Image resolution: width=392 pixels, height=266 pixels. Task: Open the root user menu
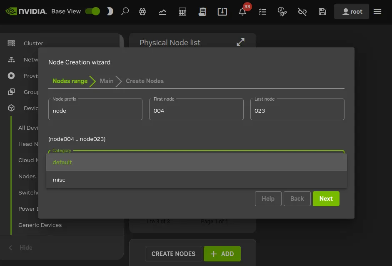352,12
